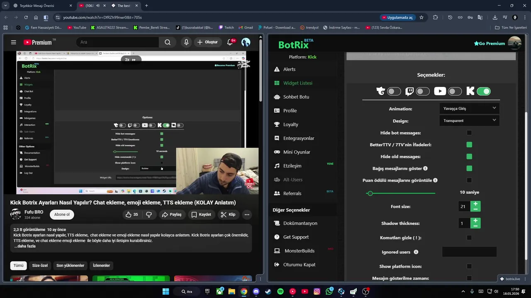Click info icon beside Bağış mesajlarını göster
The image size is (531, 298).
click(425, 168)
